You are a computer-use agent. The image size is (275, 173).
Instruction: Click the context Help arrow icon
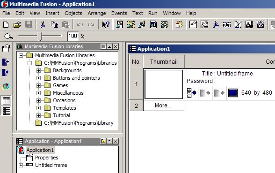coord(106,24)
